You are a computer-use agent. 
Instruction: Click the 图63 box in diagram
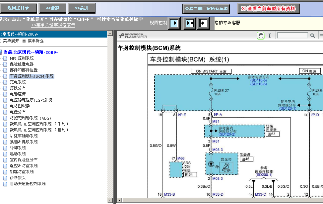pyautogui.click(x=273, y=134)
